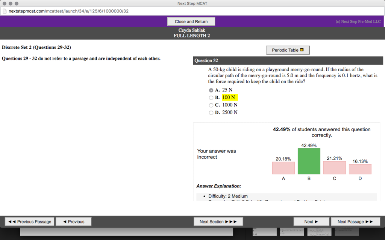Click the yellow icon on Periodic Table button
Image resolution: width=385 pixels, height=240 pixels.
[x=302, y=50]
